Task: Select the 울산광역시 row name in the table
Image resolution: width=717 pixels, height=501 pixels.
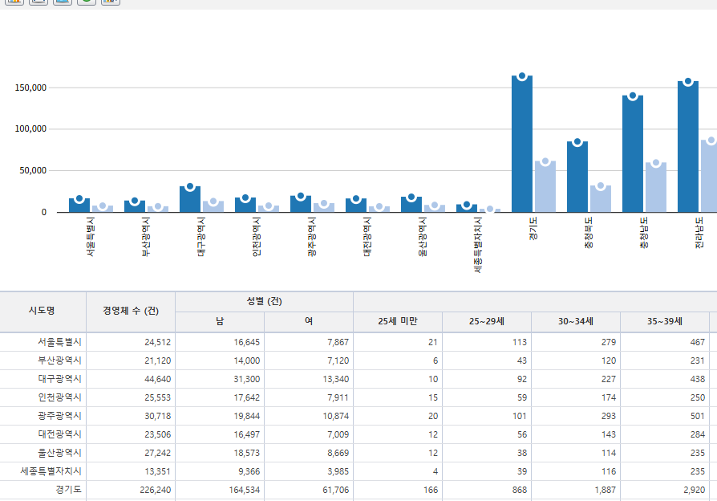Action: [x=59, y=453]
